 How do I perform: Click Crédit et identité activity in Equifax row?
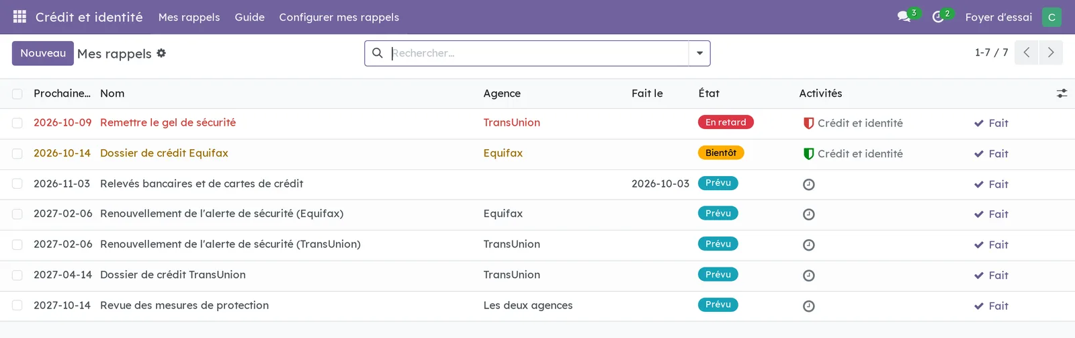[x=860, y=154]
